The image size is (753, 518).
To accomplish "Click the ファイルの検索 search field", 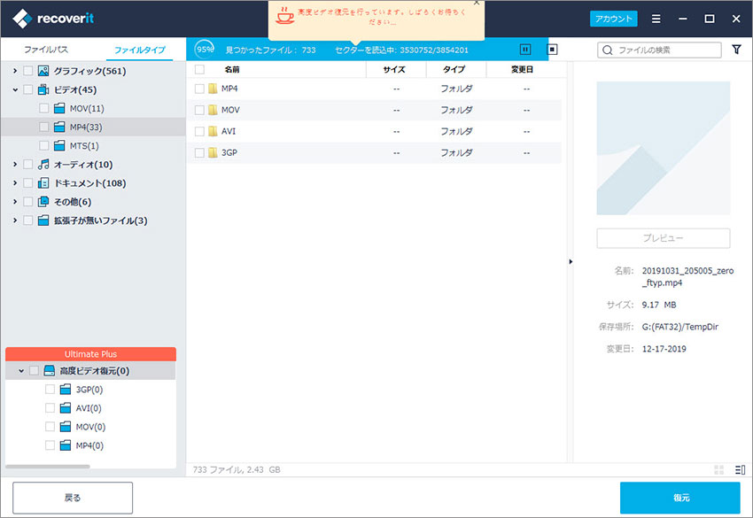I will pos(659,50).
